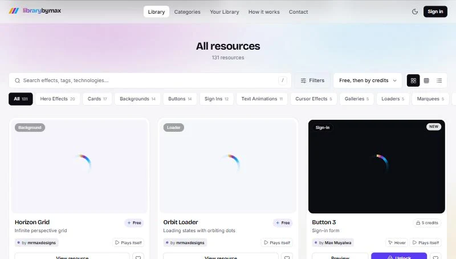Click the Horizon Grid title

click(32, 222)
